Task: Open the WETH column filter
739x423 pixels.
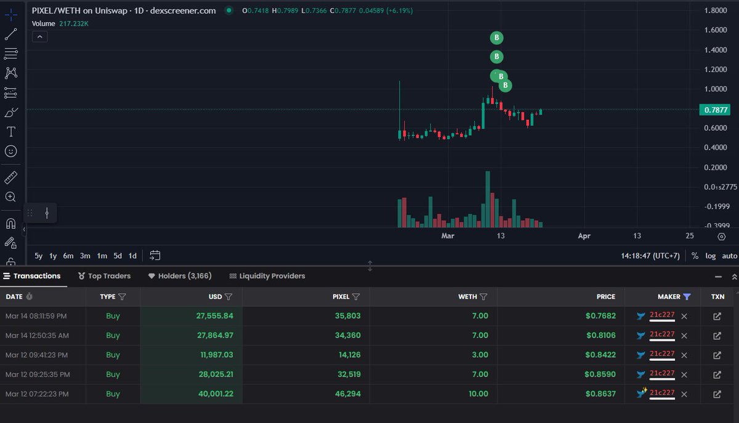Action: [483, 297]
